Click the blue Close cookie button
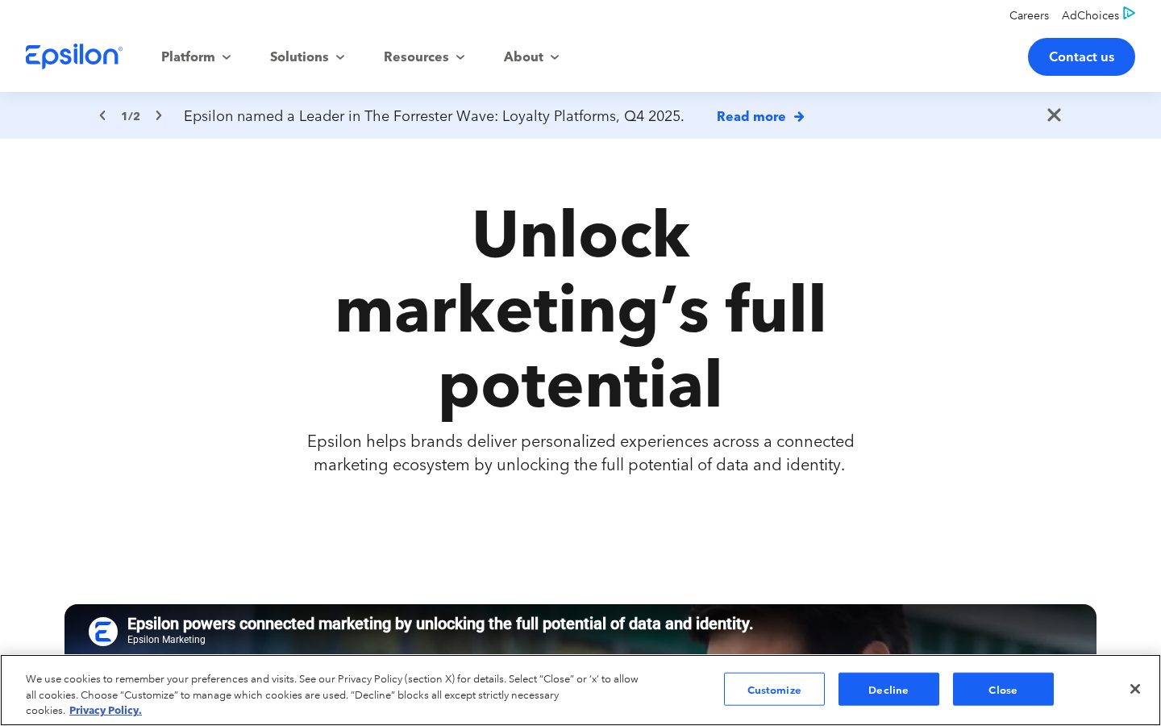This screenshot has width=1161, height=726. [x=1003, y=690]
